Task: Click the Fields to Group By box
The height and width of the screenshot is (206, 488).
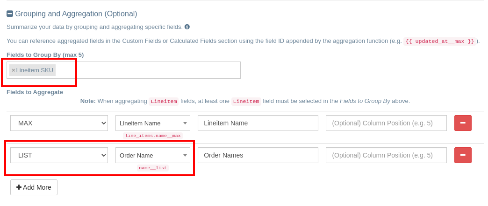Action: (150, 70)
